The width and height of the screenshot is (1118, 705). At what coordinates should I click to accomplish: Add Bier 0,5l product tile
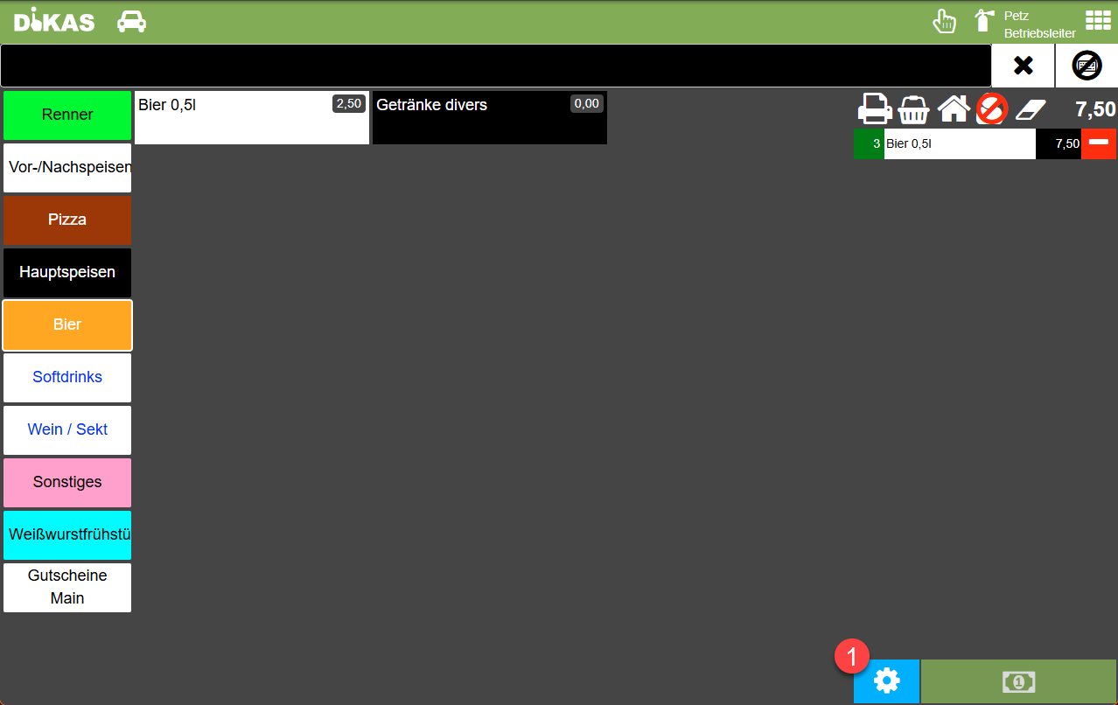(251, 117)
